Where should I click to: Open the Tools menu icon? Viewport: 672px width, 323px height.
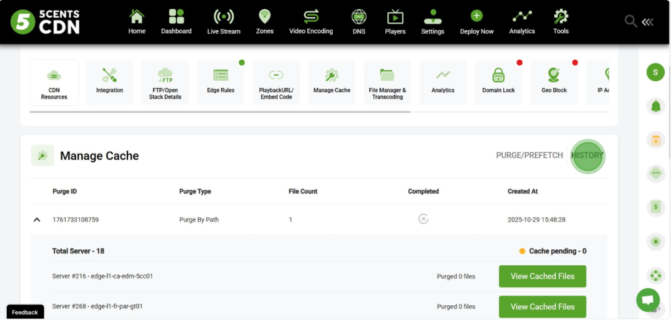click(x=560, y=16)
